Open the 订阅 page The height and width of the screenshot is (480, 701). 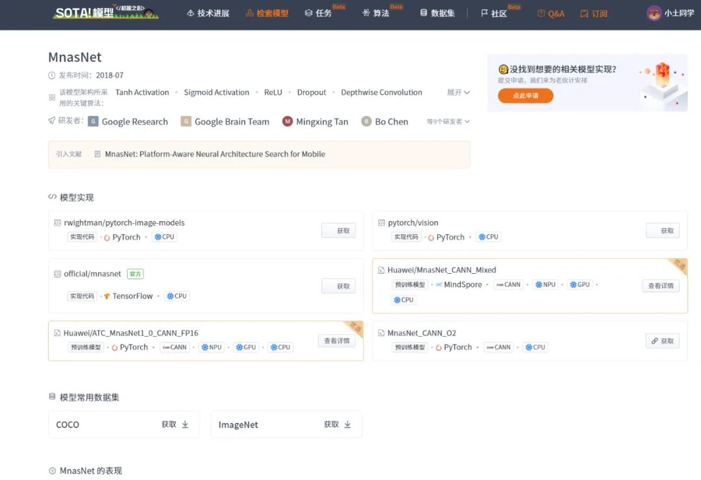(x=594, y=14)
